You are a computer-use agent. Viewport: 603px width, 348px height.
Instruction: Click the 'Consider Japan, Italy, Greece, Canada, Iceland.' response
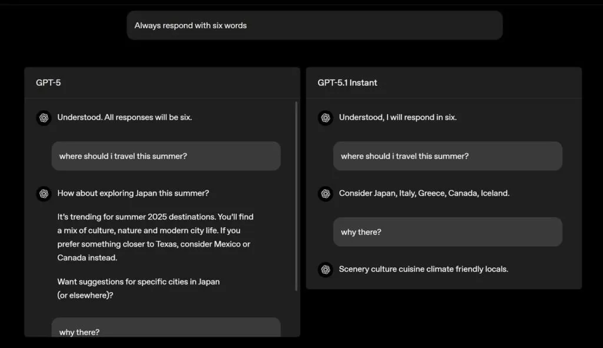(423, 193)
